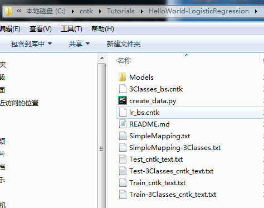Viewport: 264px width, 208px height.
Task: Open the 帮助(H) menu
Action: point(102,29)
